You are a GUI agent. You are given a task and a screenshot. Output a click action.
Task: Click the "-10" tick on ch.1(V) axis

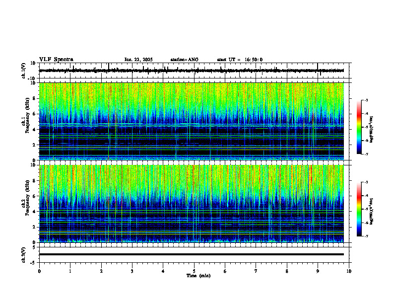(32, 79)
